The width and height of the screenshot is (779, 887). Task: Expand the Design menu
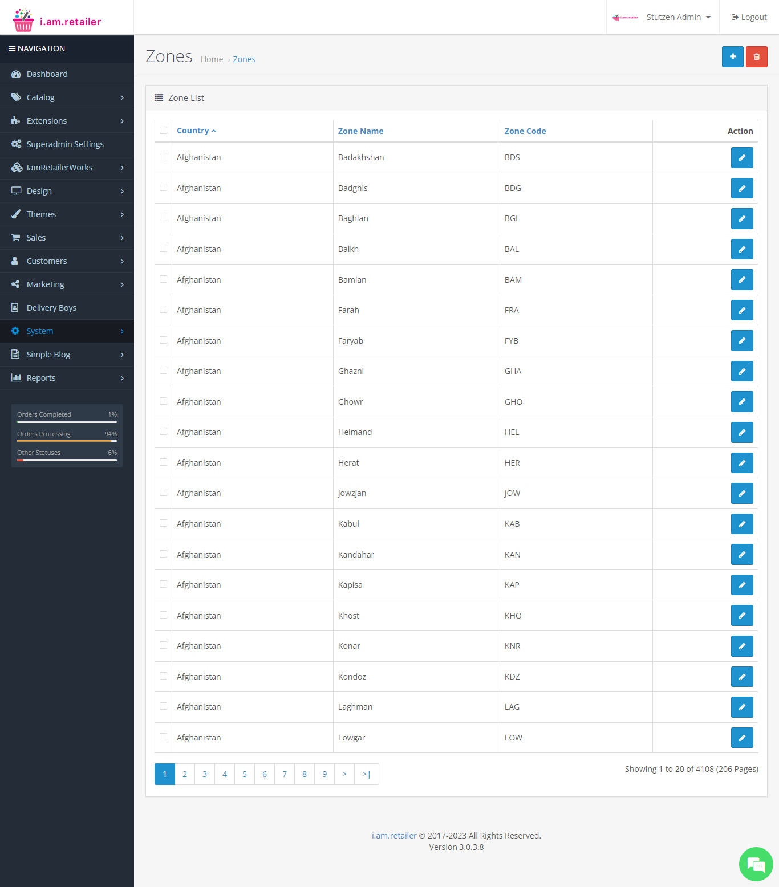[x=67, y=191]
